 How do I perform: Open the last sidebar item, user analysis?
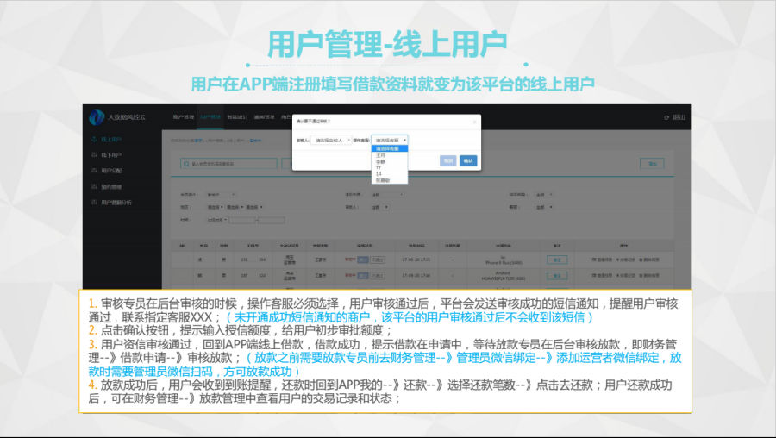tap(114, 202)
